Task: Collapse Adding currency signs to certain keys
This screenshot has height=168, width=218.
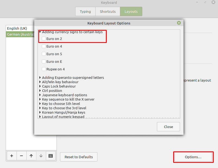Action: click(40, 32)
